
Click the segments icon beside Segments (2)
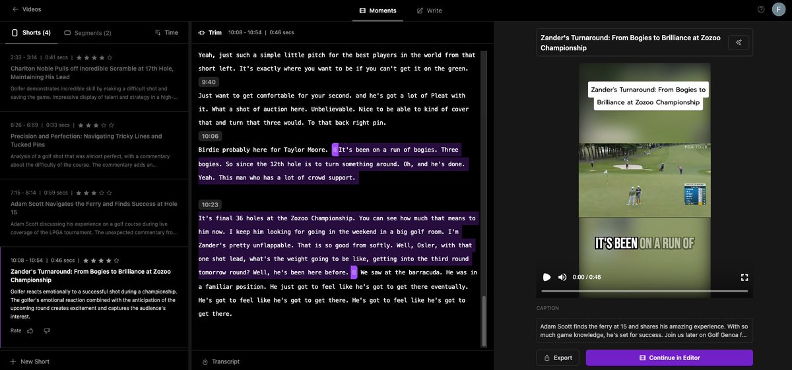click(x=67, y=32)
